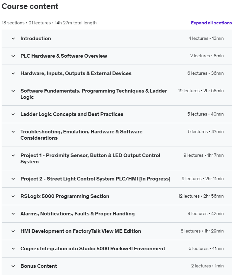Click '19 lectures • 2hr 58min' label
The image size is (232, 275).
[201, 91]
